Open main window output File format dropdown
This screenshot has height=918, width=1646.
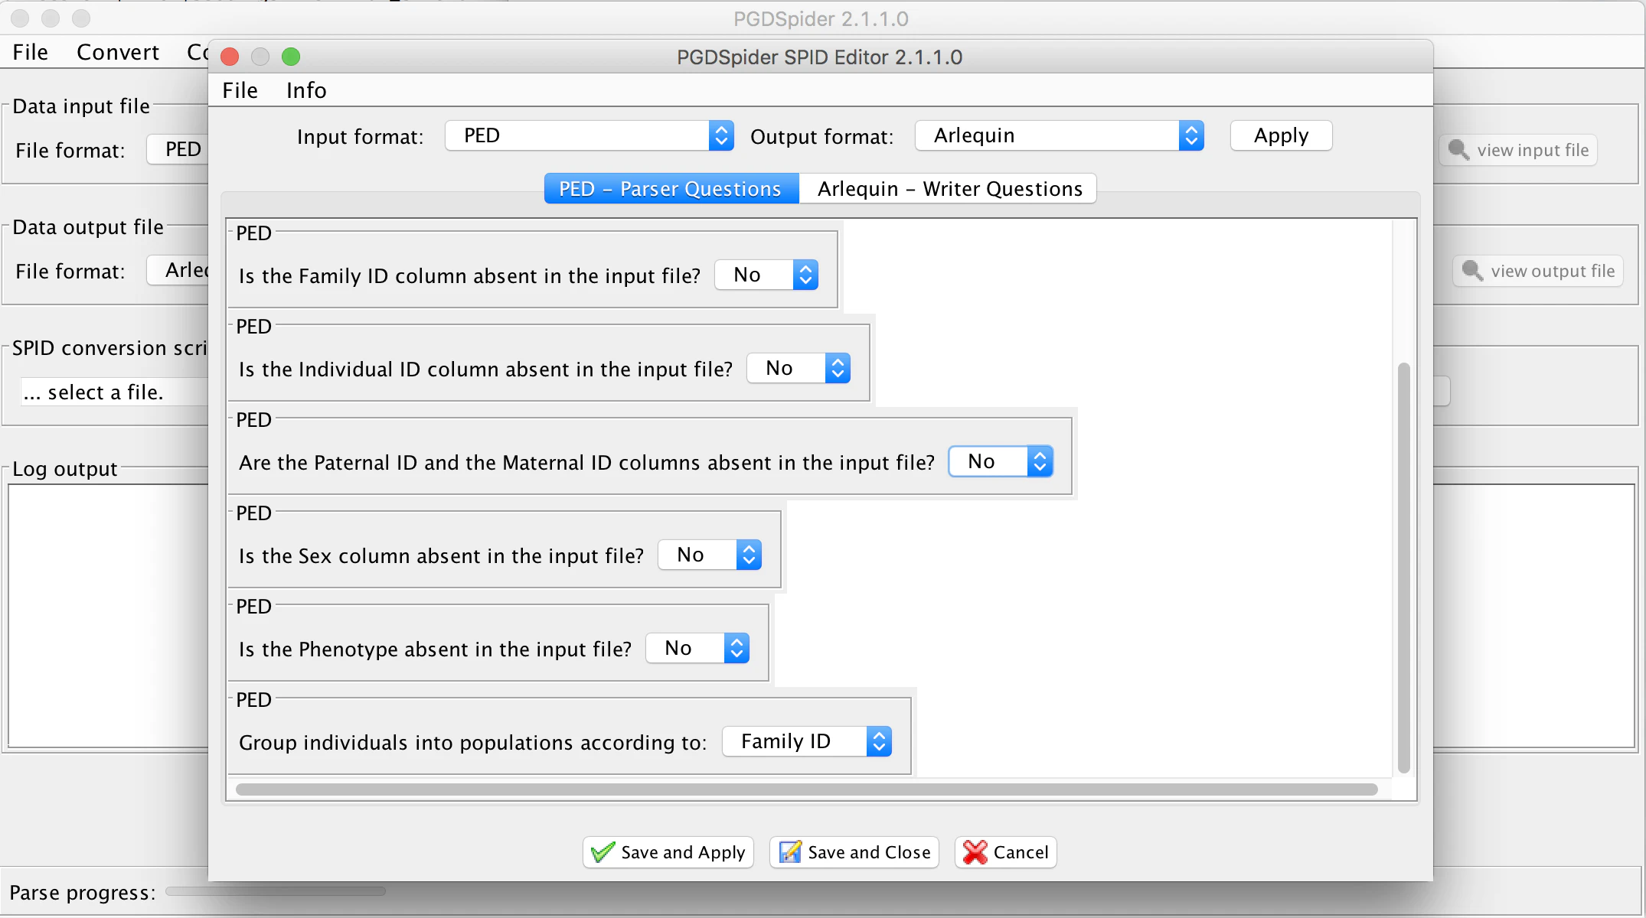[x=178, y=270]
